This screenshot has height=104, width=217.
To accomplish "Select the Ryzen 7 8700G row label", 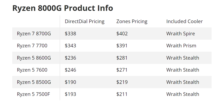I will click(34, 34).
